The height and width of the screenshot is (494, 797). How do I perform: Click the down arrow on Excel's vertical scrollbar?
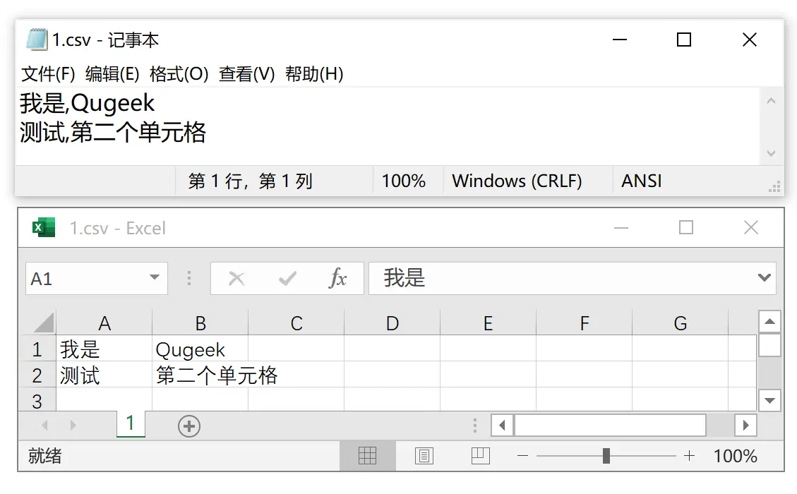click(770, 401)
